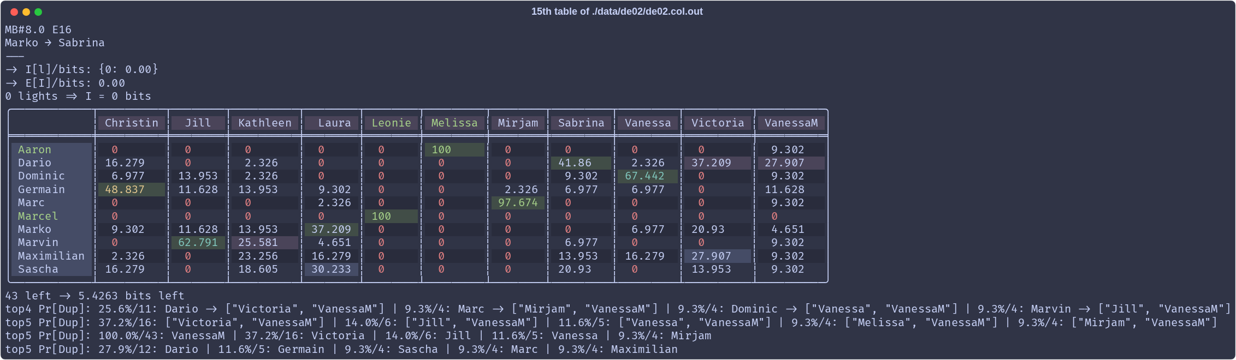Select the green 'Melissa' column header
Image resolution: width=1236 pixels, height=360 pixels.
pyautogui.click(x=455, y=123)
